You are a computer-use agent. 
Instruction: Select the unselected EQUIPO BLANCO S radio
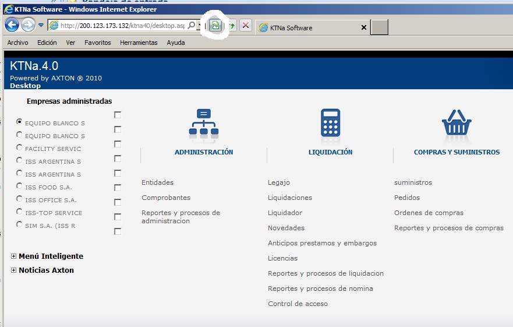pos(19,134)
